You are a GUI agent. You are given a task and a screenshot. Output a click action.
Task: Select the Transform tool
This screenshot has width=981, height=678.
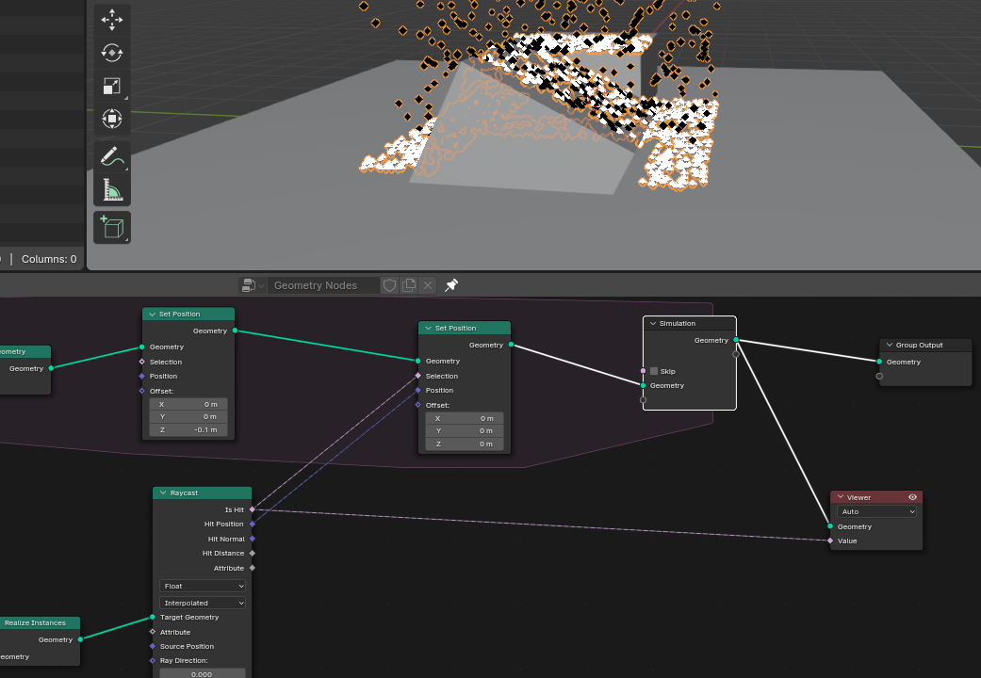111,120
